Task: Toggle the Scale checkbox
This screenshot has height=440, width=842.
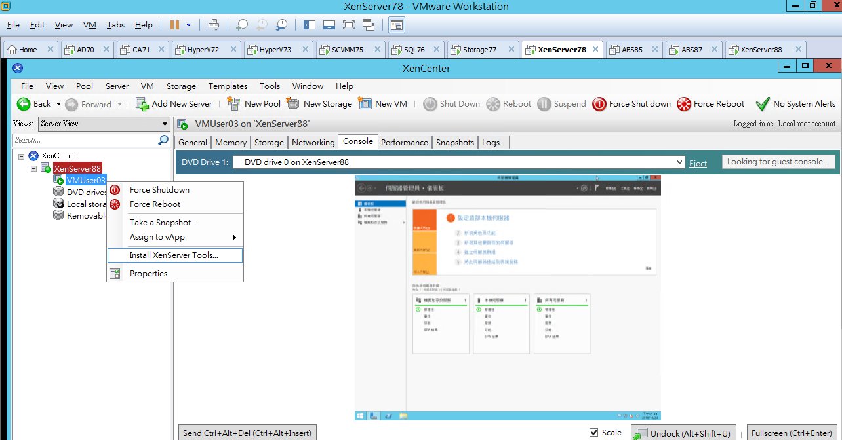Action: click(594, 433)
